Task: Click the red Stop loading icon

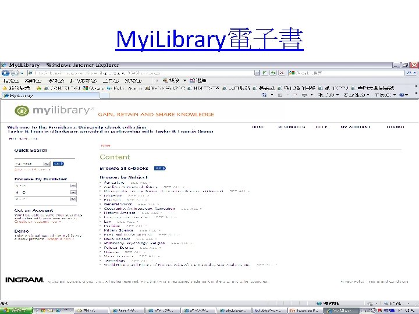Action: click(282, 73)
